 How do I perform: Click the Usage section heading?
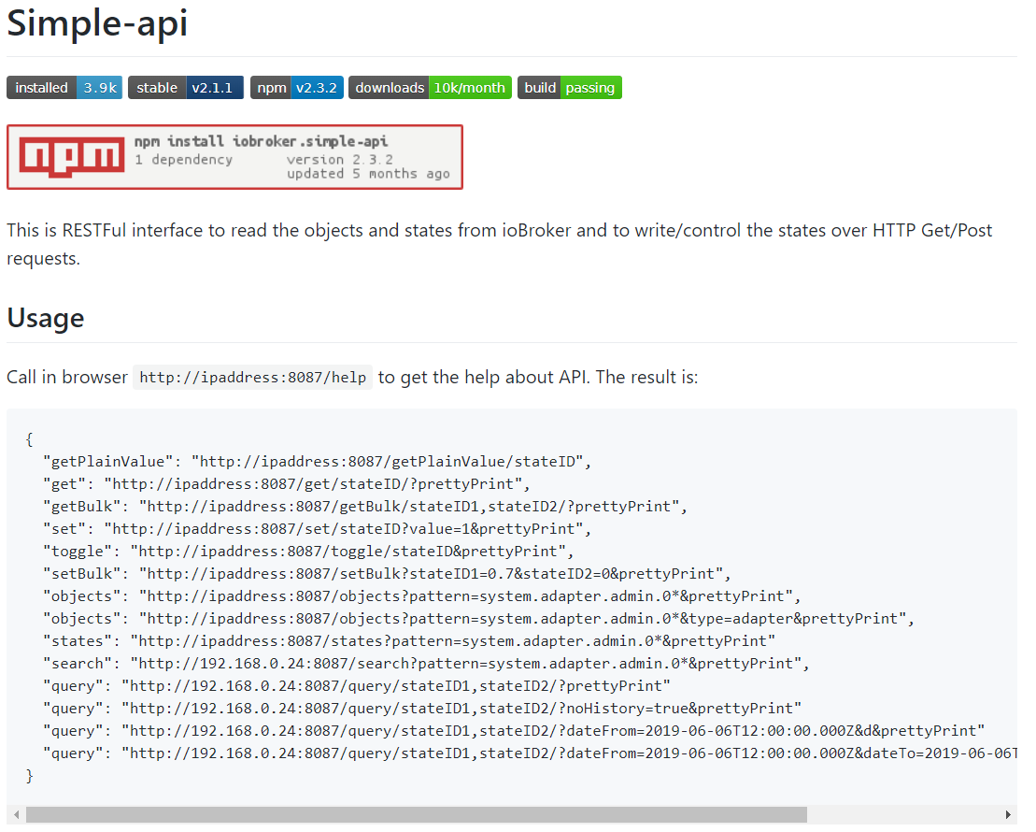pyautogui.click(x=46, y=318)
